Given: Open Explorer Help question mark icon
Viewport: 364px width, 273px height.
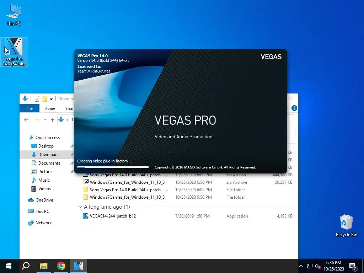Looking at the screenshot, I should [x=294, y=108].
